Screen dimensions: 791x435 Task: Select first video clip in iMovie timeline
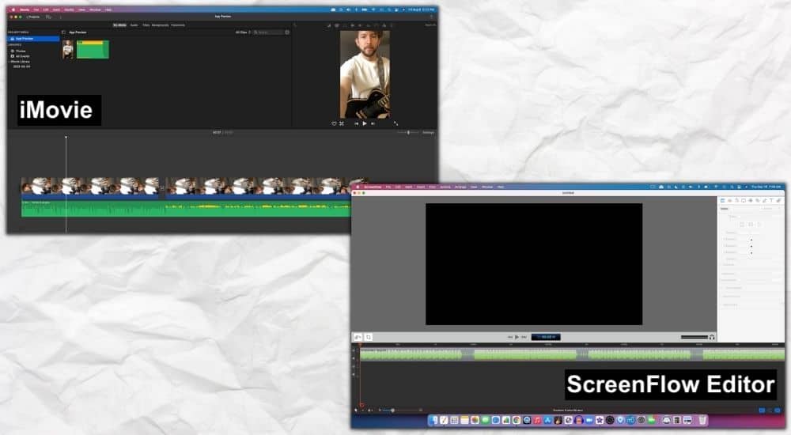[90, 187]
